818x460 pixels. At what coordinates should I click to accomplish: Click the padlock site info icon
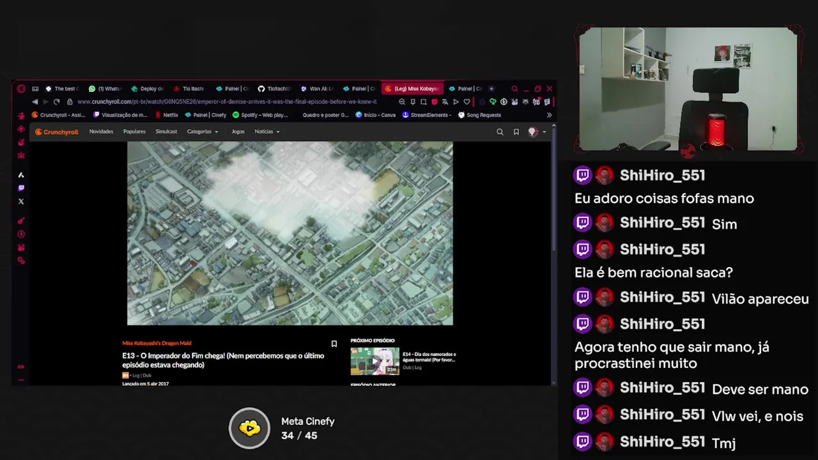point(70,102)
